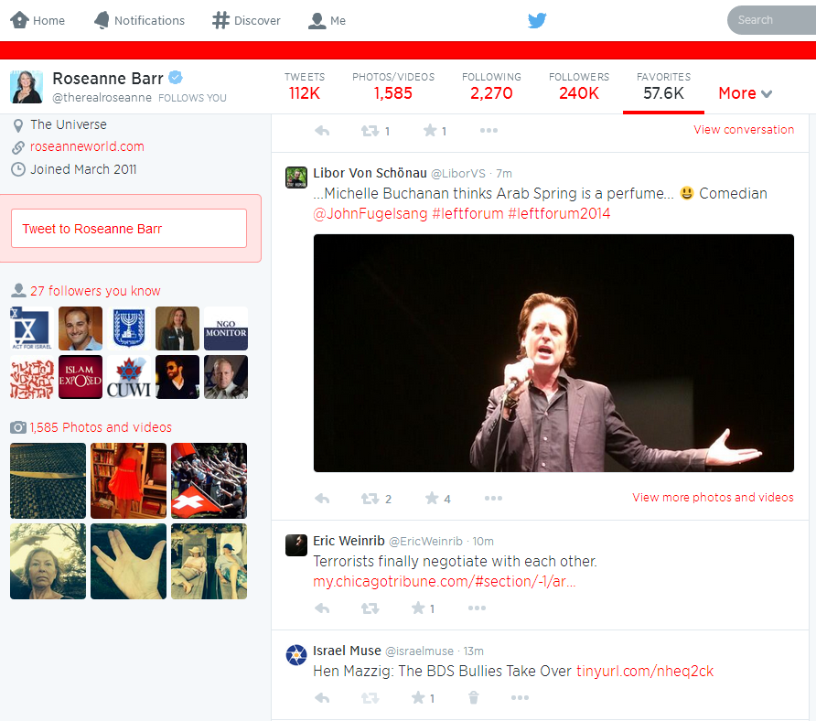Open Libor Von Schönau's avatar
Image resolution: width=816 pixels, height=721 pixels.
tap(296, 177)
